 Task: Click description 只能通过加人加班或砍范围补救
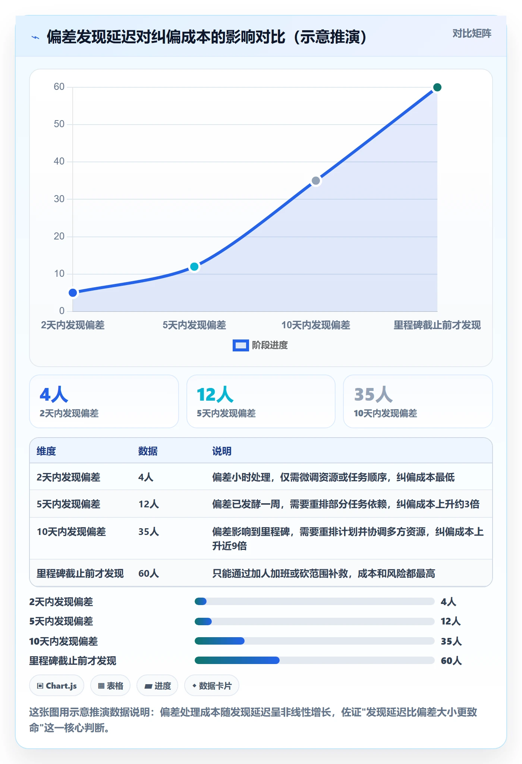click(324, 573)
